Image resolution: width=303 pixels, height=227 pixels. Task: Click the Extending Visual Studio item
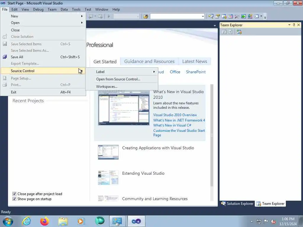coord(143,173)
